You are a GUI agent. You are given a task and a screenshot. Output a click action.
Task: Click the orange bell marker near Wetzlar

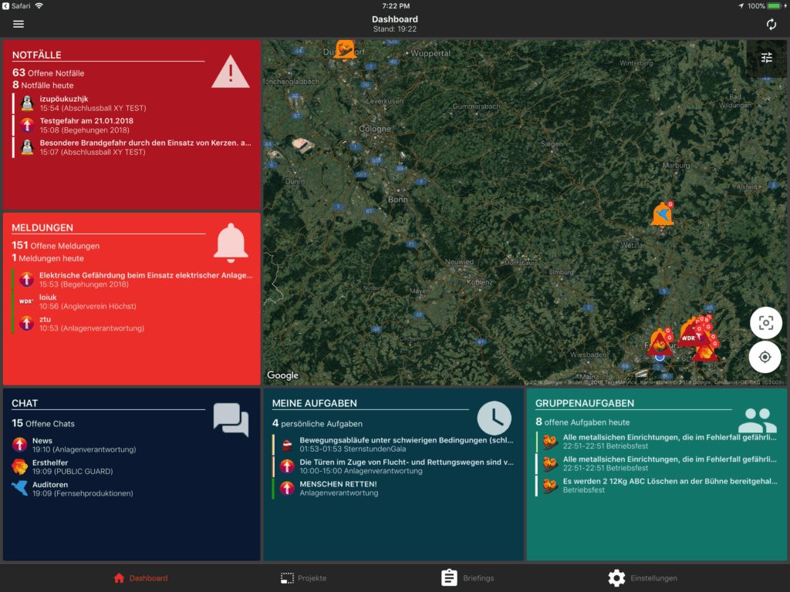662,214
